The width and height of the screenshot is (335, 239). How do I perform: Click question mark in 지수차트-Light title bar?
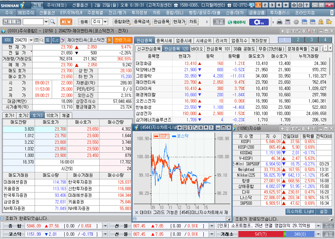tap(211, 128)
